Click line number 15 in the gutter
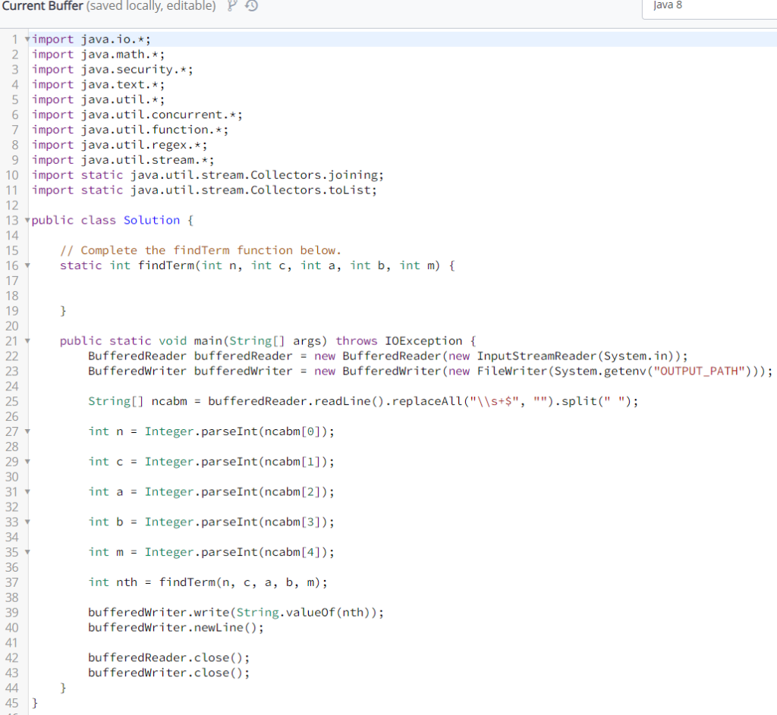Screen dimensions: 777x715 tap(14, 250)
